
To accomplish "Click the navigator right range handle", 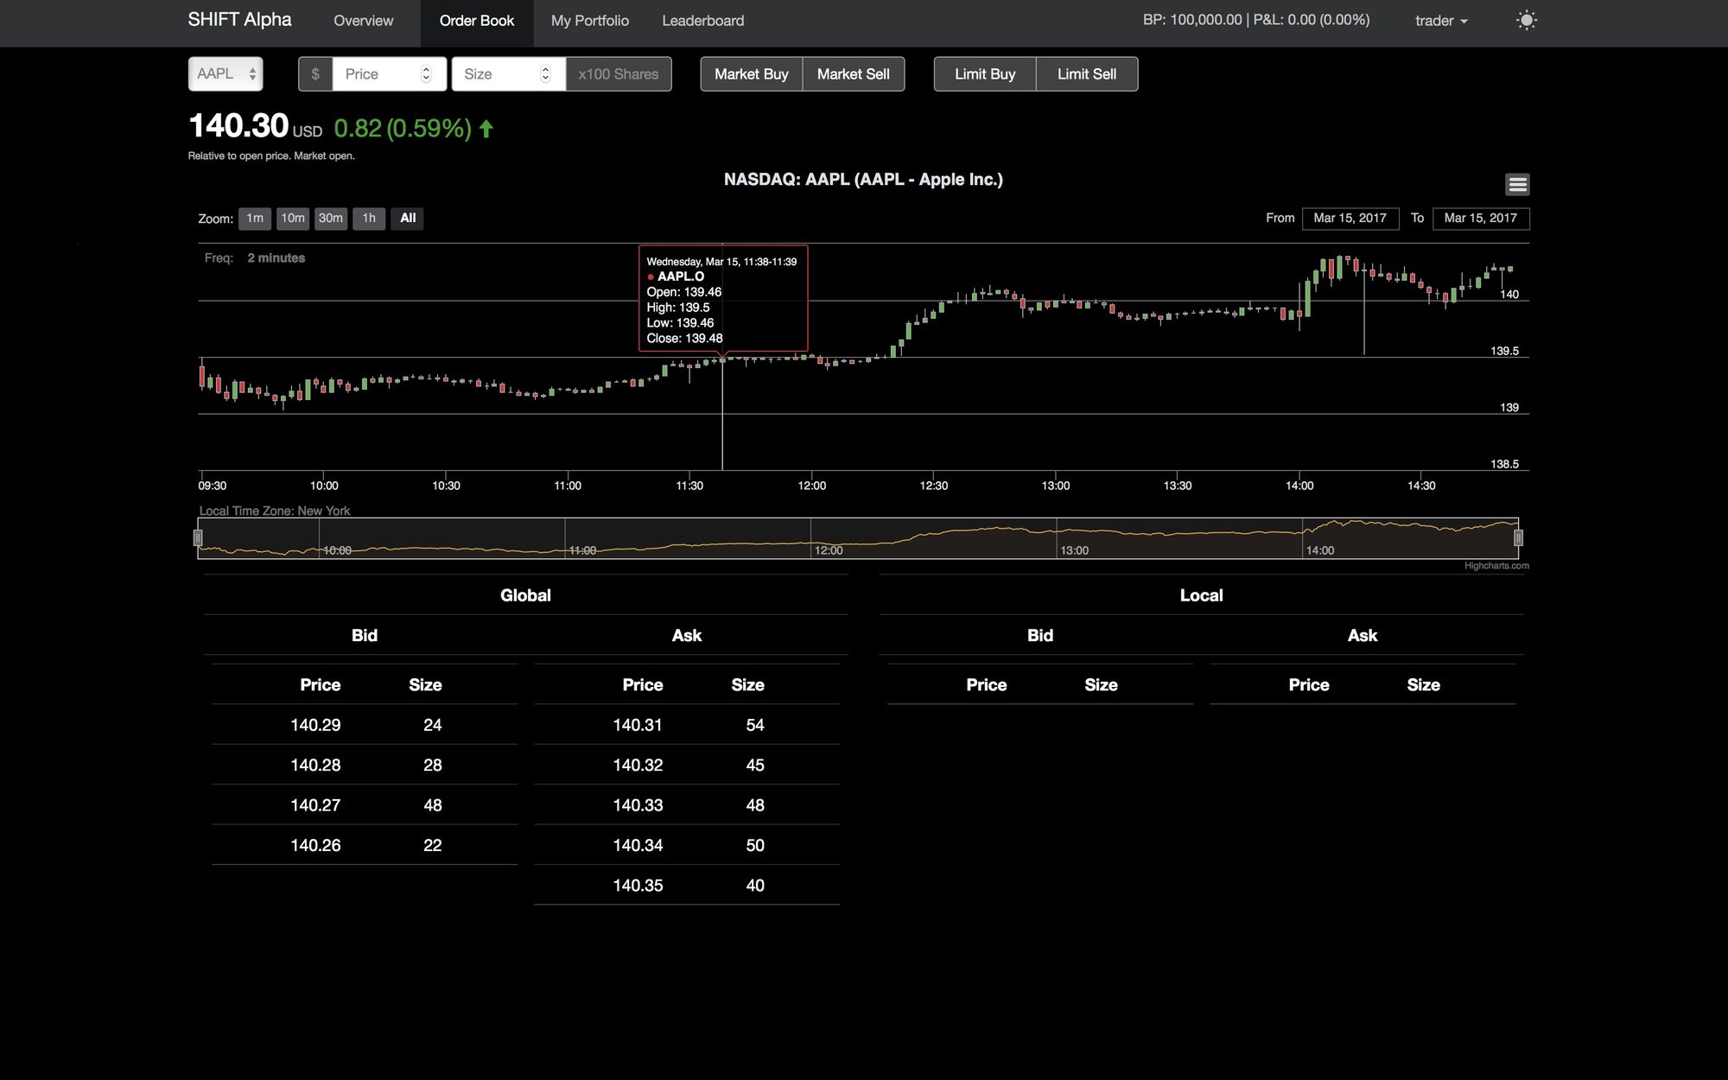I will 1518,538.
